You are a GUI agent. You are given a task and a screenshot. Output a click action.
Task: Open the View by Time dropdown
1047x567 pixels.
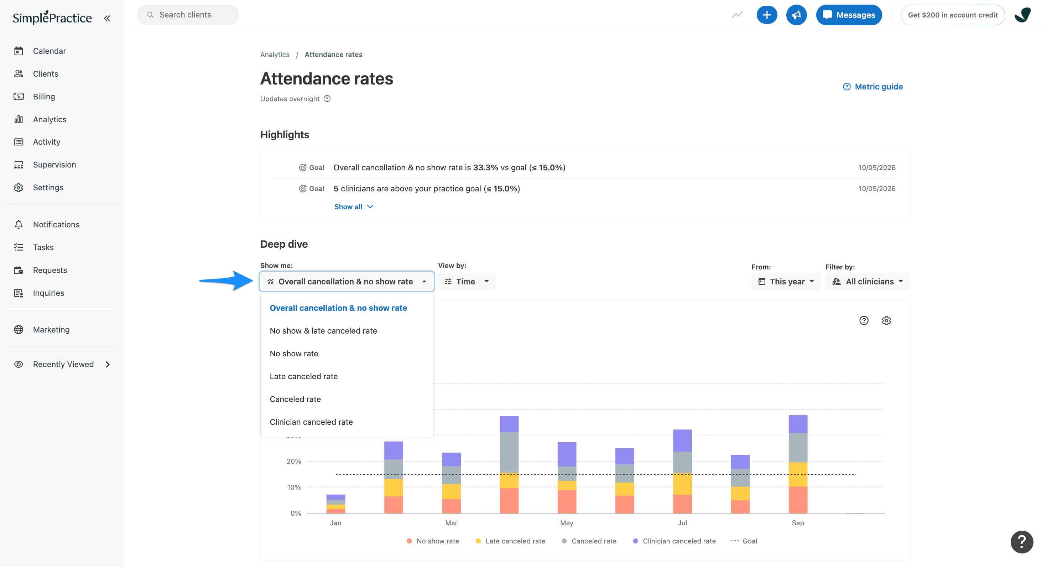point(467,282)
